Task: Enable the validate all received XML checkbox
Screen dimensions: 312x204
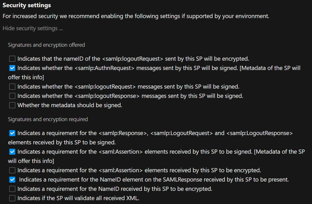Action: (x=12, y=198)
